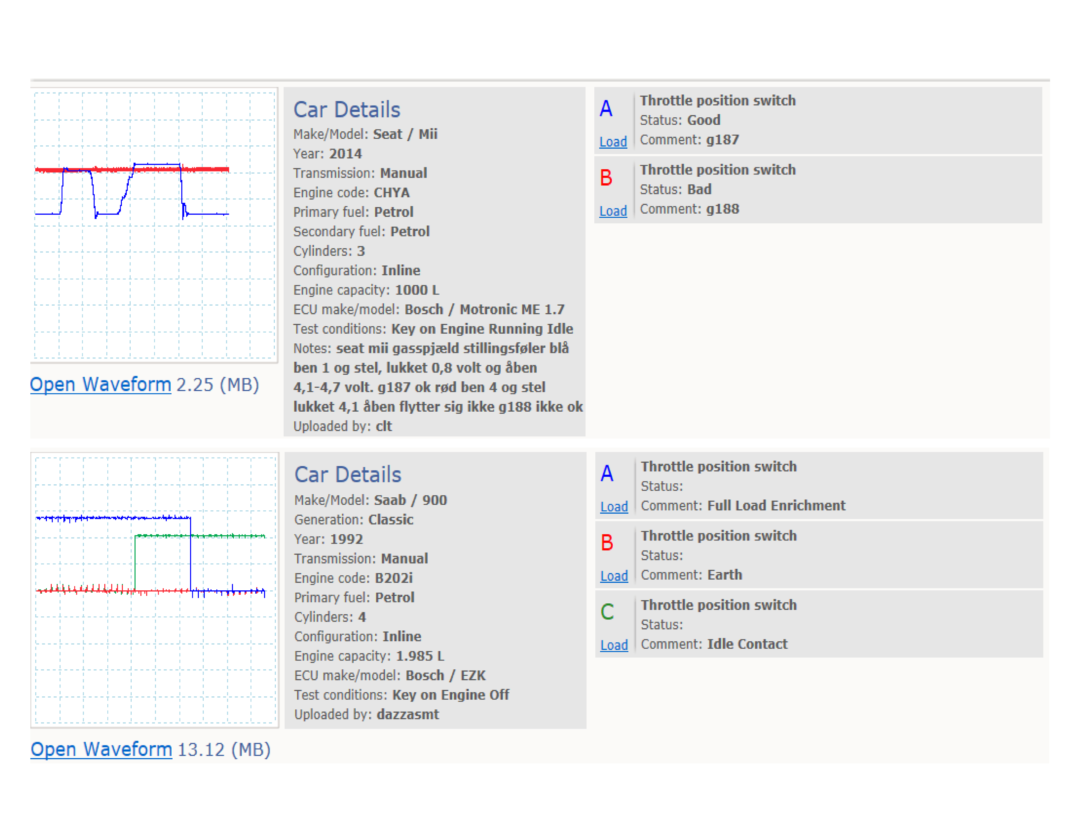The width and height of the screenshot is (1070, 821).
Task: Click the Saab Car Details heading
Action: pyautogui.click(x=348, y=475)
